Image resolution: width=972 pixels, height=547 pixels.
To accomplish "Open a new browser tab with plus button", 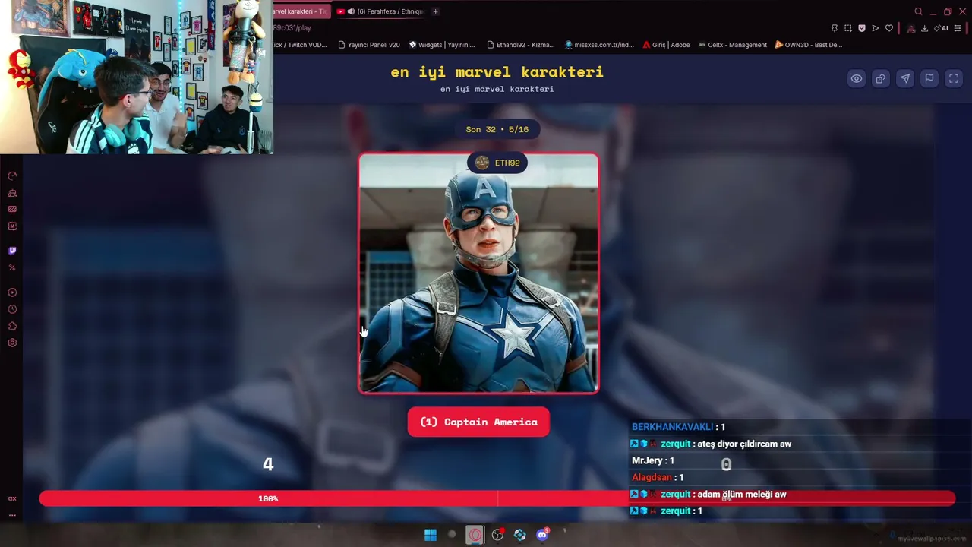I will pyautogui.click(x=435, y=11).
